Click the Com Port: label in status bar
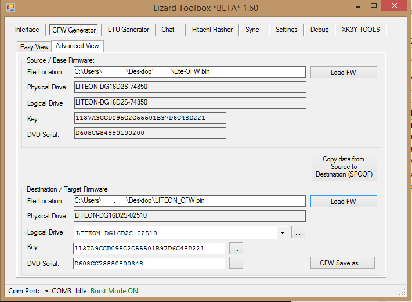Viewport: 412px width, 302px height. 24,291
